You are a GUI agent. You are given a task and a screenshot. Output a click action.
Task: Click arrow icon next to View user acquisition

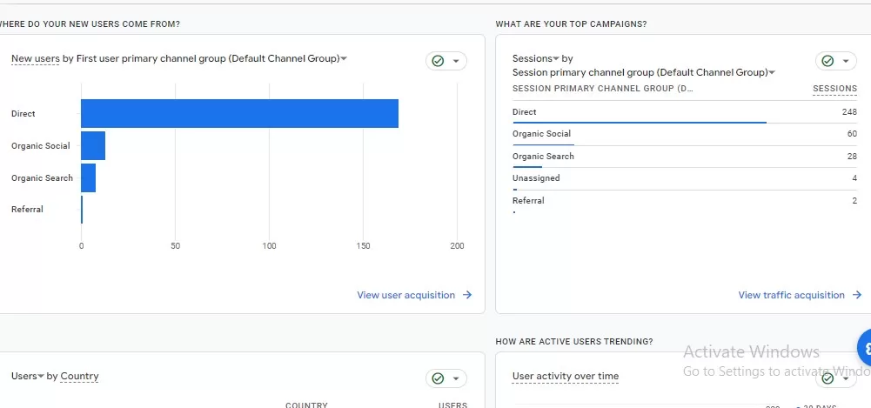(x=467, y=295)
